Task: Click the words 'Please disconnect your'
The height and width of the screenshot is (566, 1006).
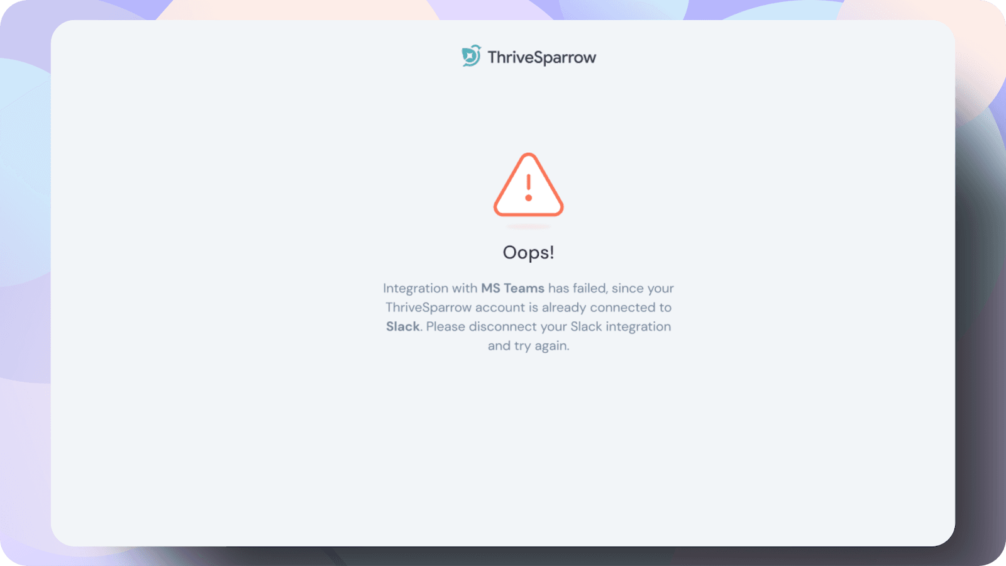Action: coord(497,326)
